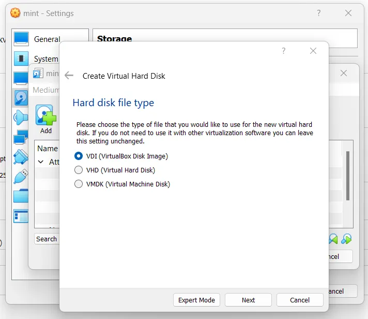Select Storage settings disk icon
368x319 pixels.
(21, 97)
